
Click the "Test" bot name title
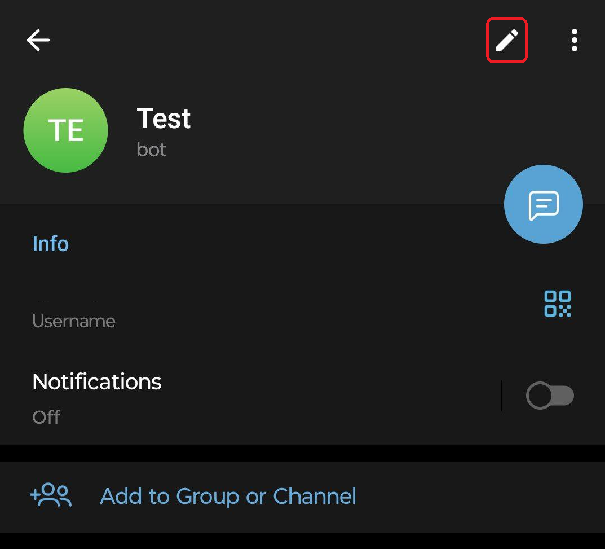coord(164,118)
